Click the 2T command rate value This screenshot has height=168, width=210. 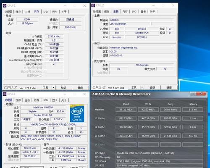click(54, 64)
